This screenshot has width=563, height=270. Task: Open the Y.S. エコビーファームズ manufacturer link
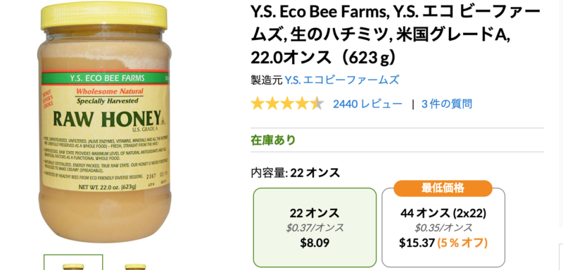coord(341,79)
